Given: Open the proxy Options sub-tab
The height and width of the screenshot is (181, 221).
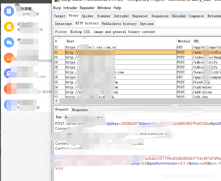Looking at the screenshot, I should [x=147, y=24].
